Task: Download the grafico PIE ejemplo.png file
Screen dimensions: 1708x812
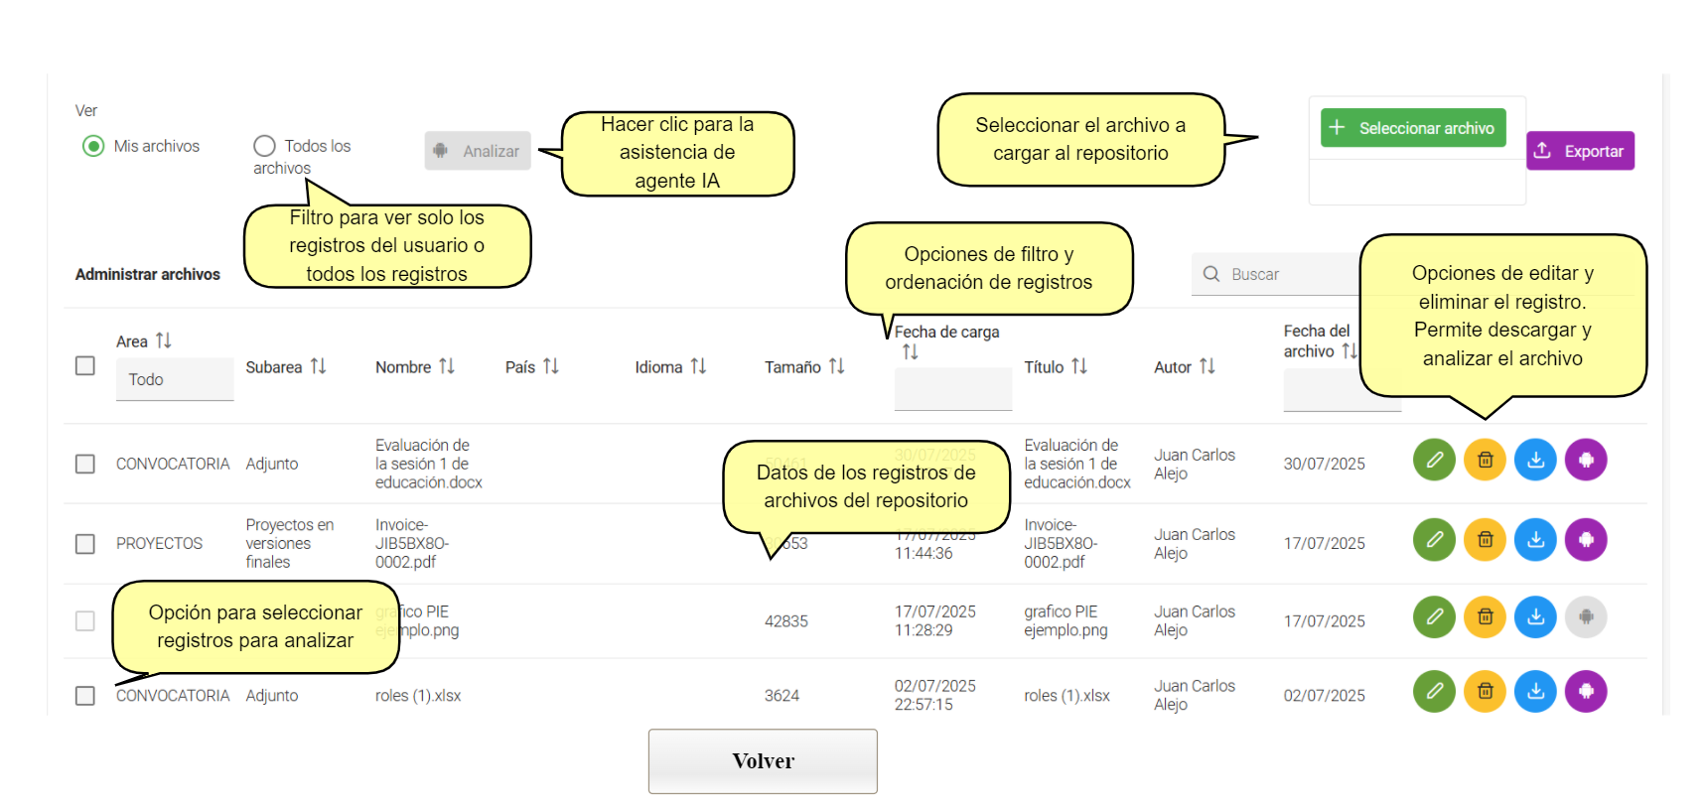Action: [1535, 617]
